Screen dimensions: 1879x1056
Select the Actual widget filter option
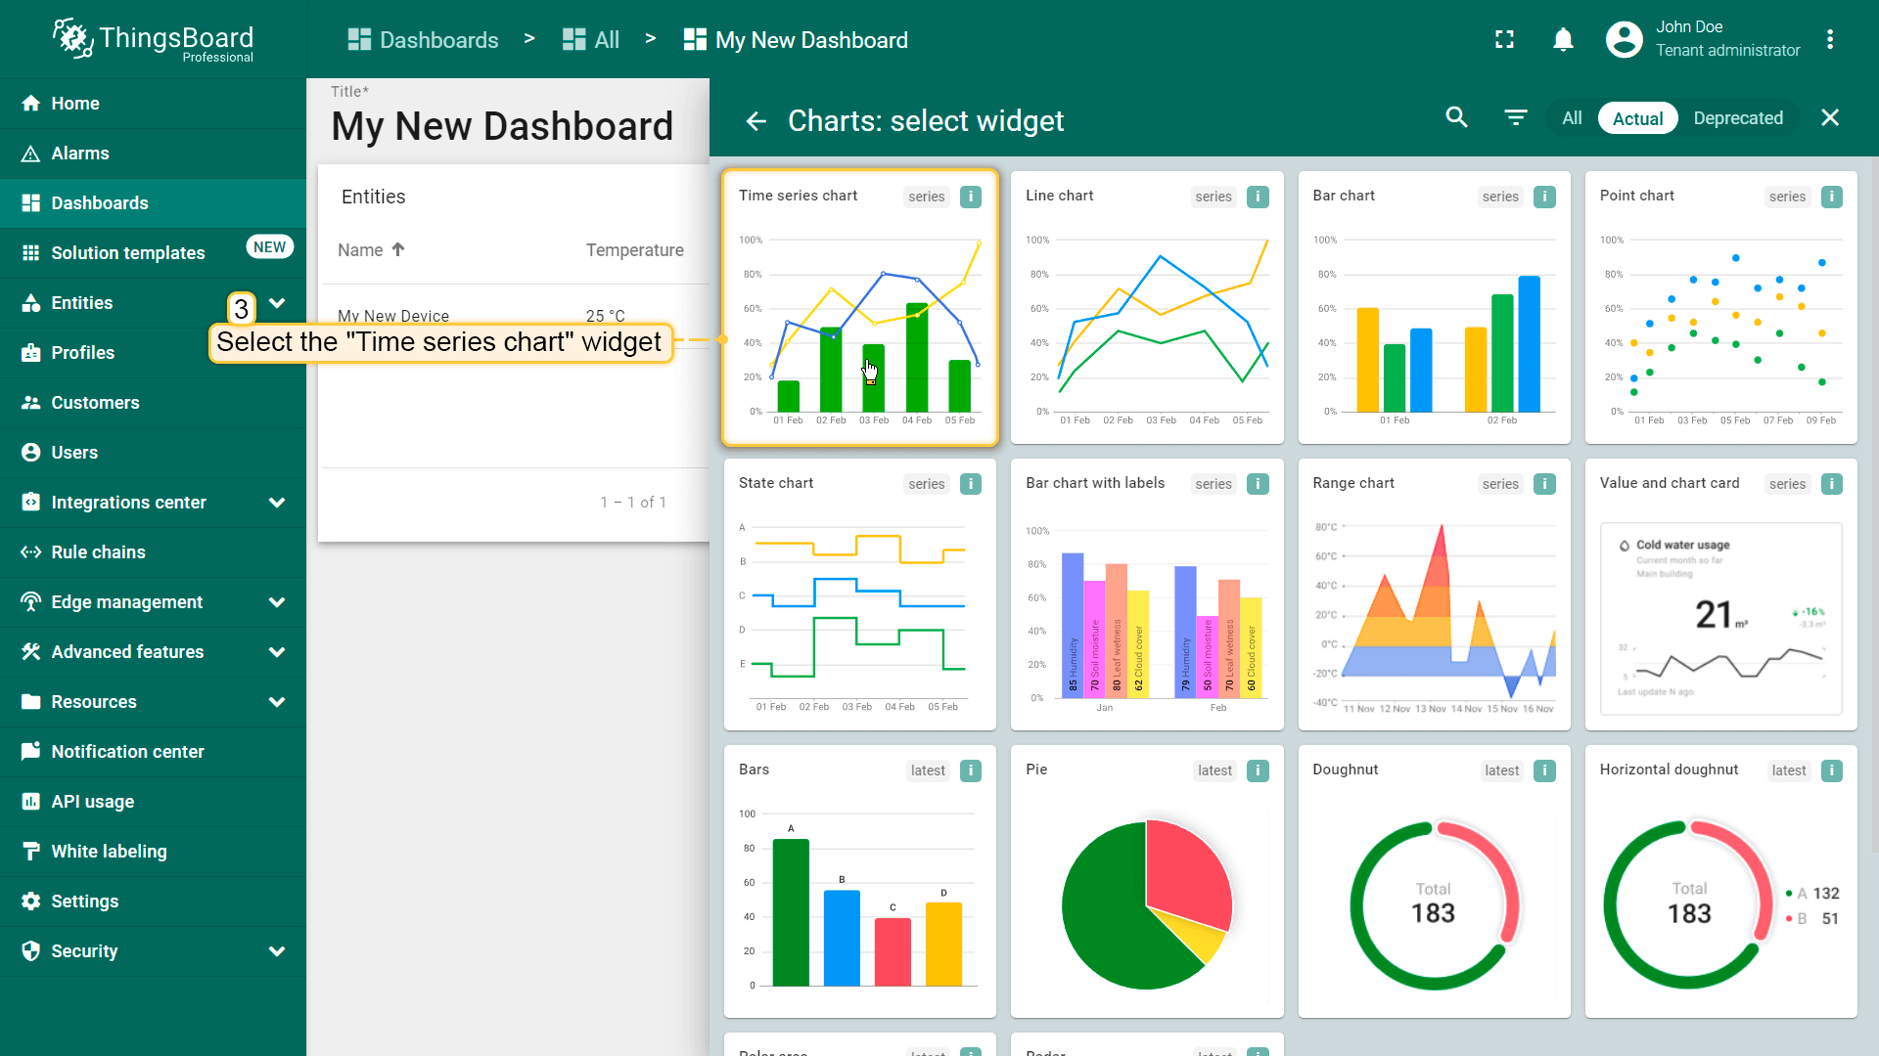pyautogui.click(x=1637, y=118)
